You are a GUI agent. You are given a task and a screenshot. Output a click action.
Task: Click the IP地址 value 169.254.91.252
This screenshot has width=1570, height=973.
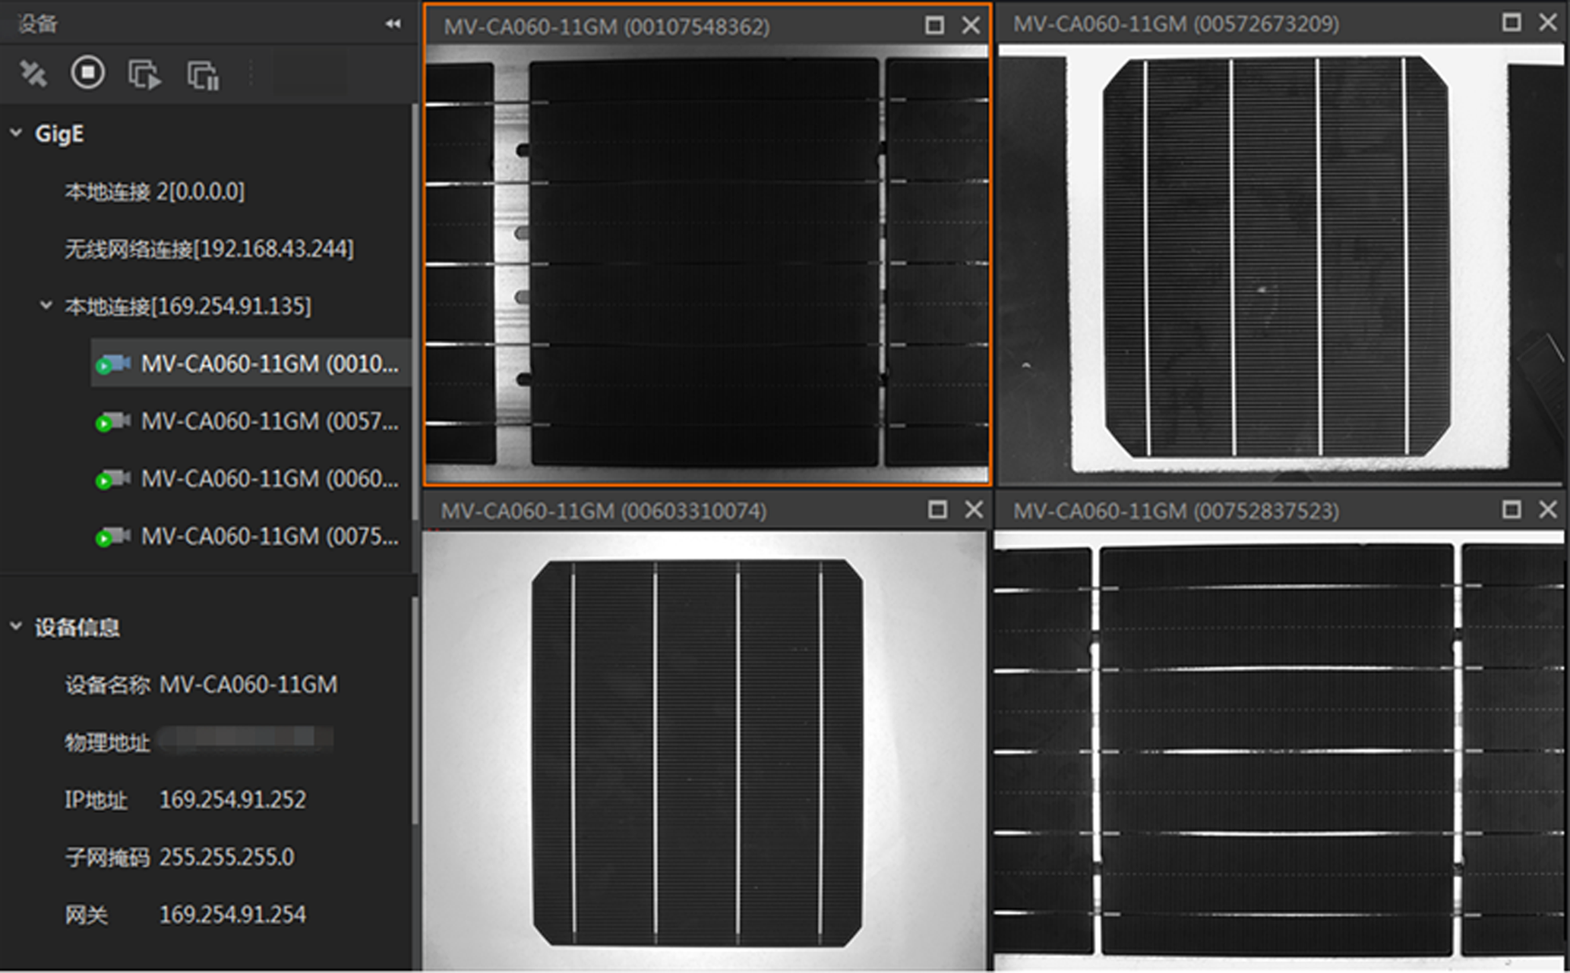tap(232, 799)
